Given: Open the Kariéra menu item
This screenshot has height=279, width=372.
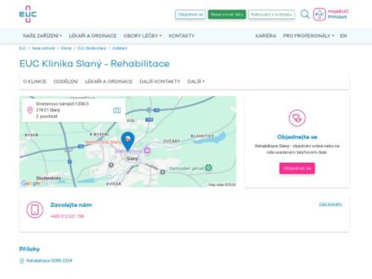Looking at the screenshot, I should coord(266,36).
